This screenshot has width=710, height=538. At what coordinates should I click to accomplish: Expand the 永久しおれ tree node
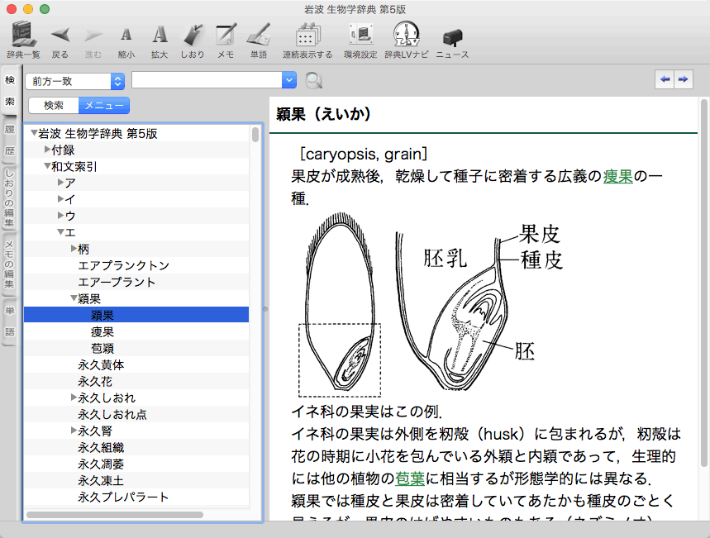(x=74, y=398)
